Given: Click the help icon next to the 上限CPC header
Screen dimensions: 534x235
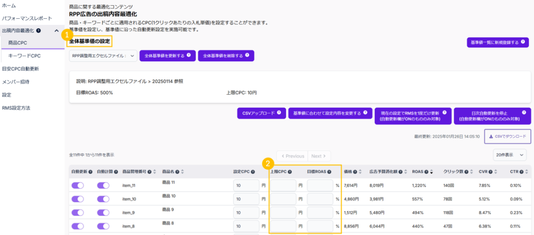Looking at the screenshot, I should (290, 172).
